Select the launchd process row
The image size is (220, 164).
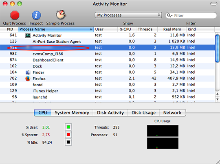pyautogui.click(x=107, y=97)
